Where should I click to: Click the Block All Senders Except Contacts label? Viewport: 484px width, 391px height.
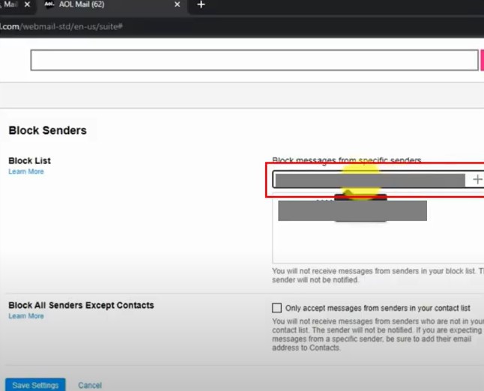pos(81,305)
